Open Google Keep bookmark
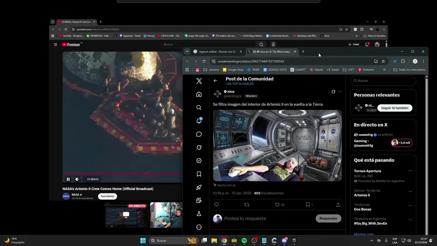 pos(233,70)
